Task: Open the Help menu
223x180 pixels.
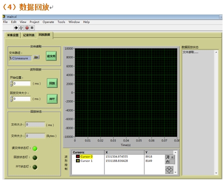Action: (86, 22)
